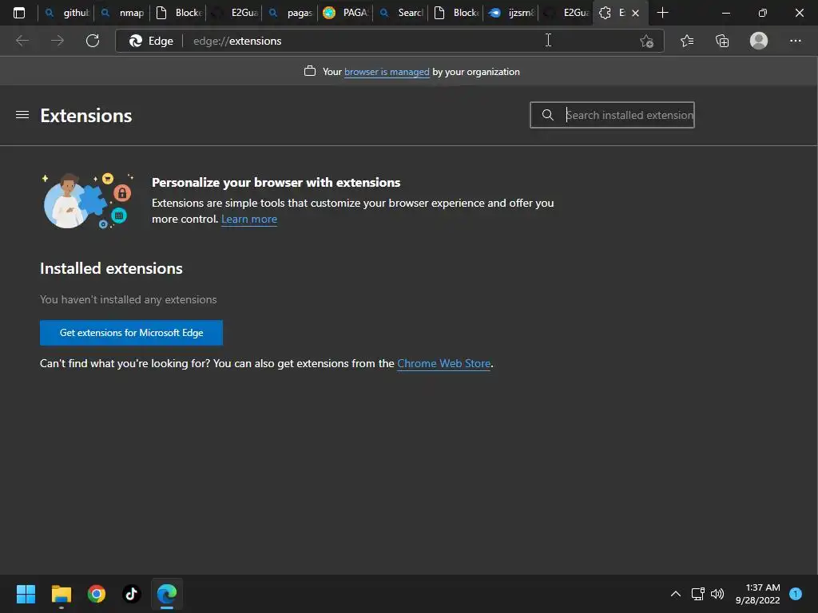Close the active Extensions tab
Image resolution: width=818 pixels, height=613 pixels.
tap(635, 13)
